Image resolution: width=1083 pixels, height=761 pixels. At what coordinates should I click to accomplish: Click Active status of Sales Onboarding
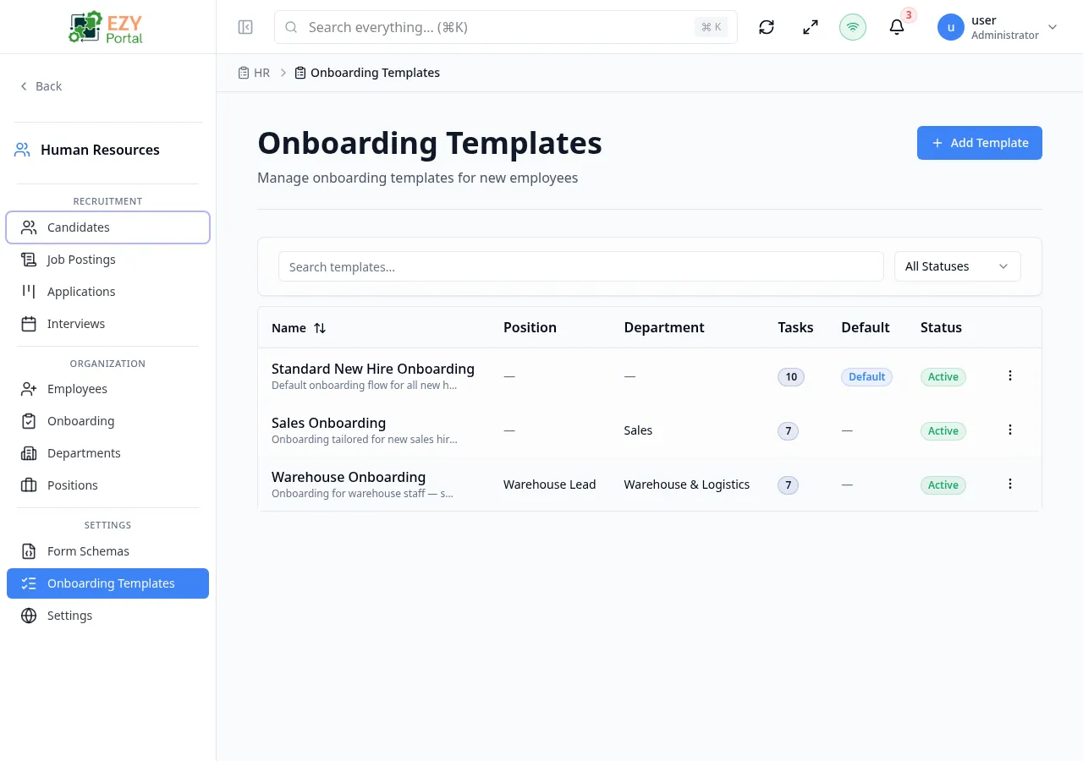coord(943,431)
